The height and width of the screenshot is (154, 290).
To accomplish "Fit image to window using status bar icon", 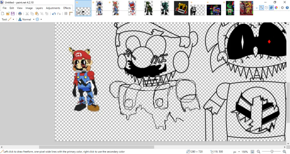I will coord(252,152).
